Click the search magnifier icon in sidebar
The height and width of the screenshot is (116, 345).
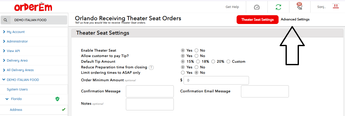(6, 20)
